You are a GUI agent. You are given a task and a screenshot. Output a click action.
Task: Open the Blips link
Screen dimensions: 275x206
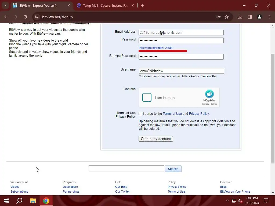(x=223, y=187)
